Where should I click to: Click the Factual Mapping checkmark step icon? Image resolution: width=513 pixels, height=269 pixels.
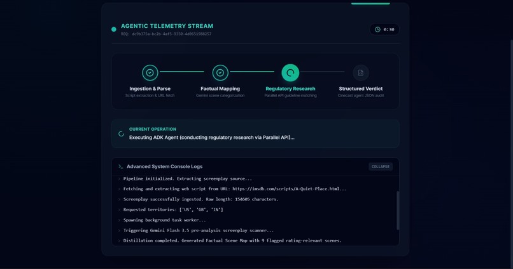click(x=220, y=73)
